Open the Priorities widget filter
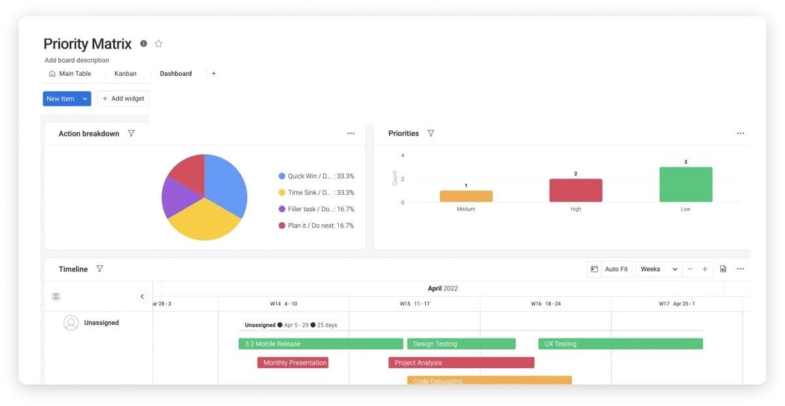Viewport: 785px width, 406px height. pyautogui.click(x=431, y=133)
